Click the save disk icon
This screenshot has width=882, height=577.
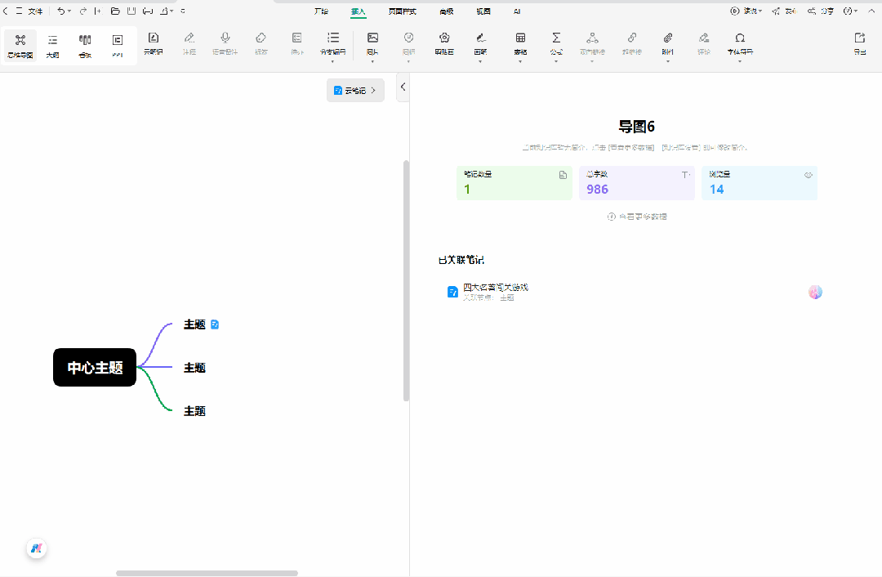point(131,11)
